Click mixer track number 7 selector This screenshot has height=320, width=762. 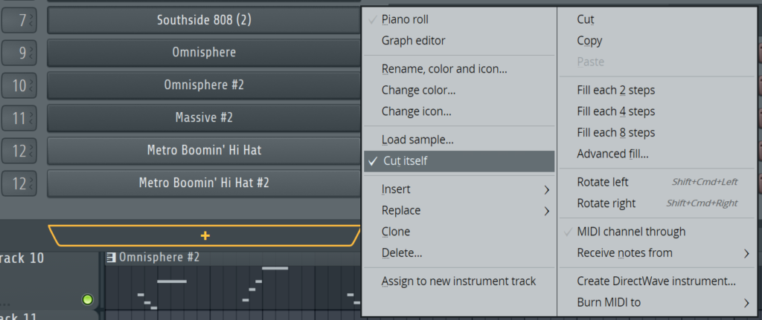click(x=19, y=20)
